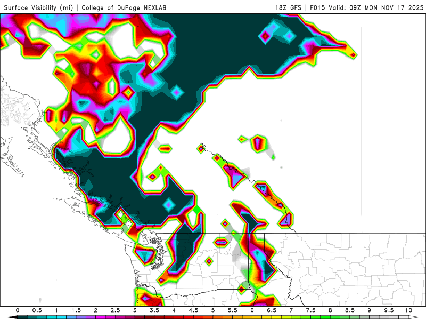Select the colorbar label '3'
Image resolution: width=426 pixels, height=320 pixels.
point(135,310)
